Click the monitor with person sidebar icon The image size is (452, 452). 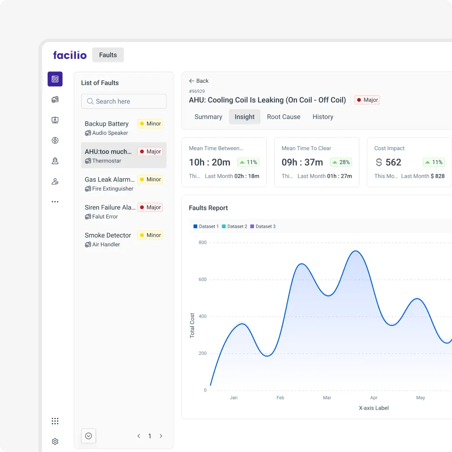55,120
